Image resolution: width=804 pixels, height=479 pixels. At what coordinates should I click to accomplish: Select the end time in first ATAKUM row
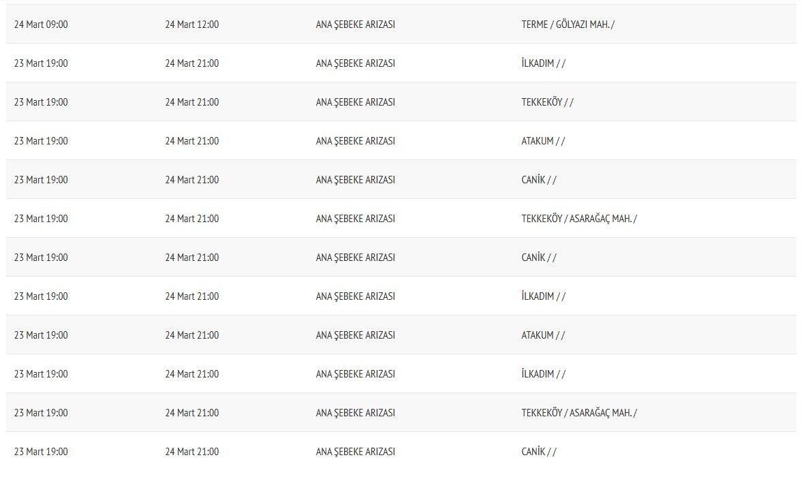tap(192, 141)
